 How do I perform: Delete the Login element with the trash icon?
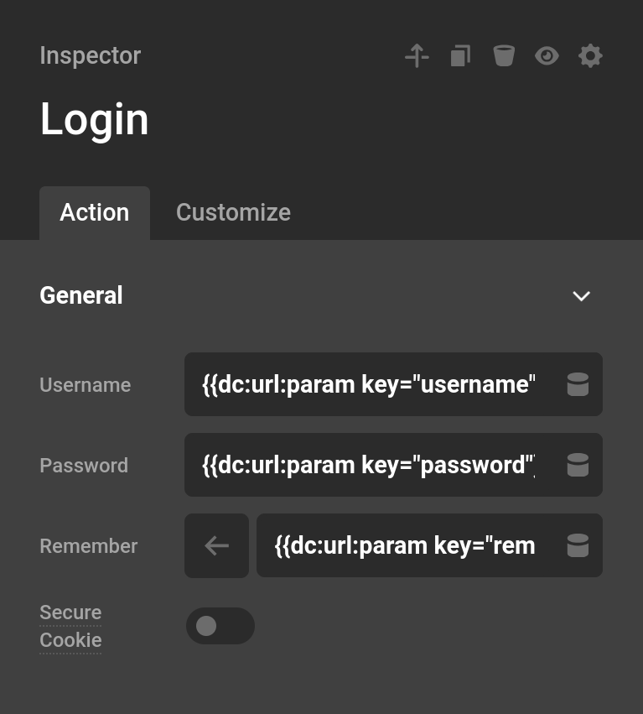pyautogui.click(x=504, y=55)
